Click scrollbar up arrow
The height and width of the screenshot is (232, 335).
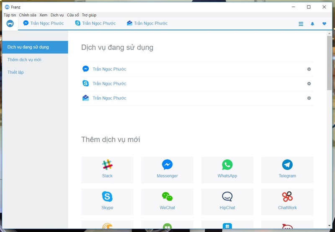329,34
